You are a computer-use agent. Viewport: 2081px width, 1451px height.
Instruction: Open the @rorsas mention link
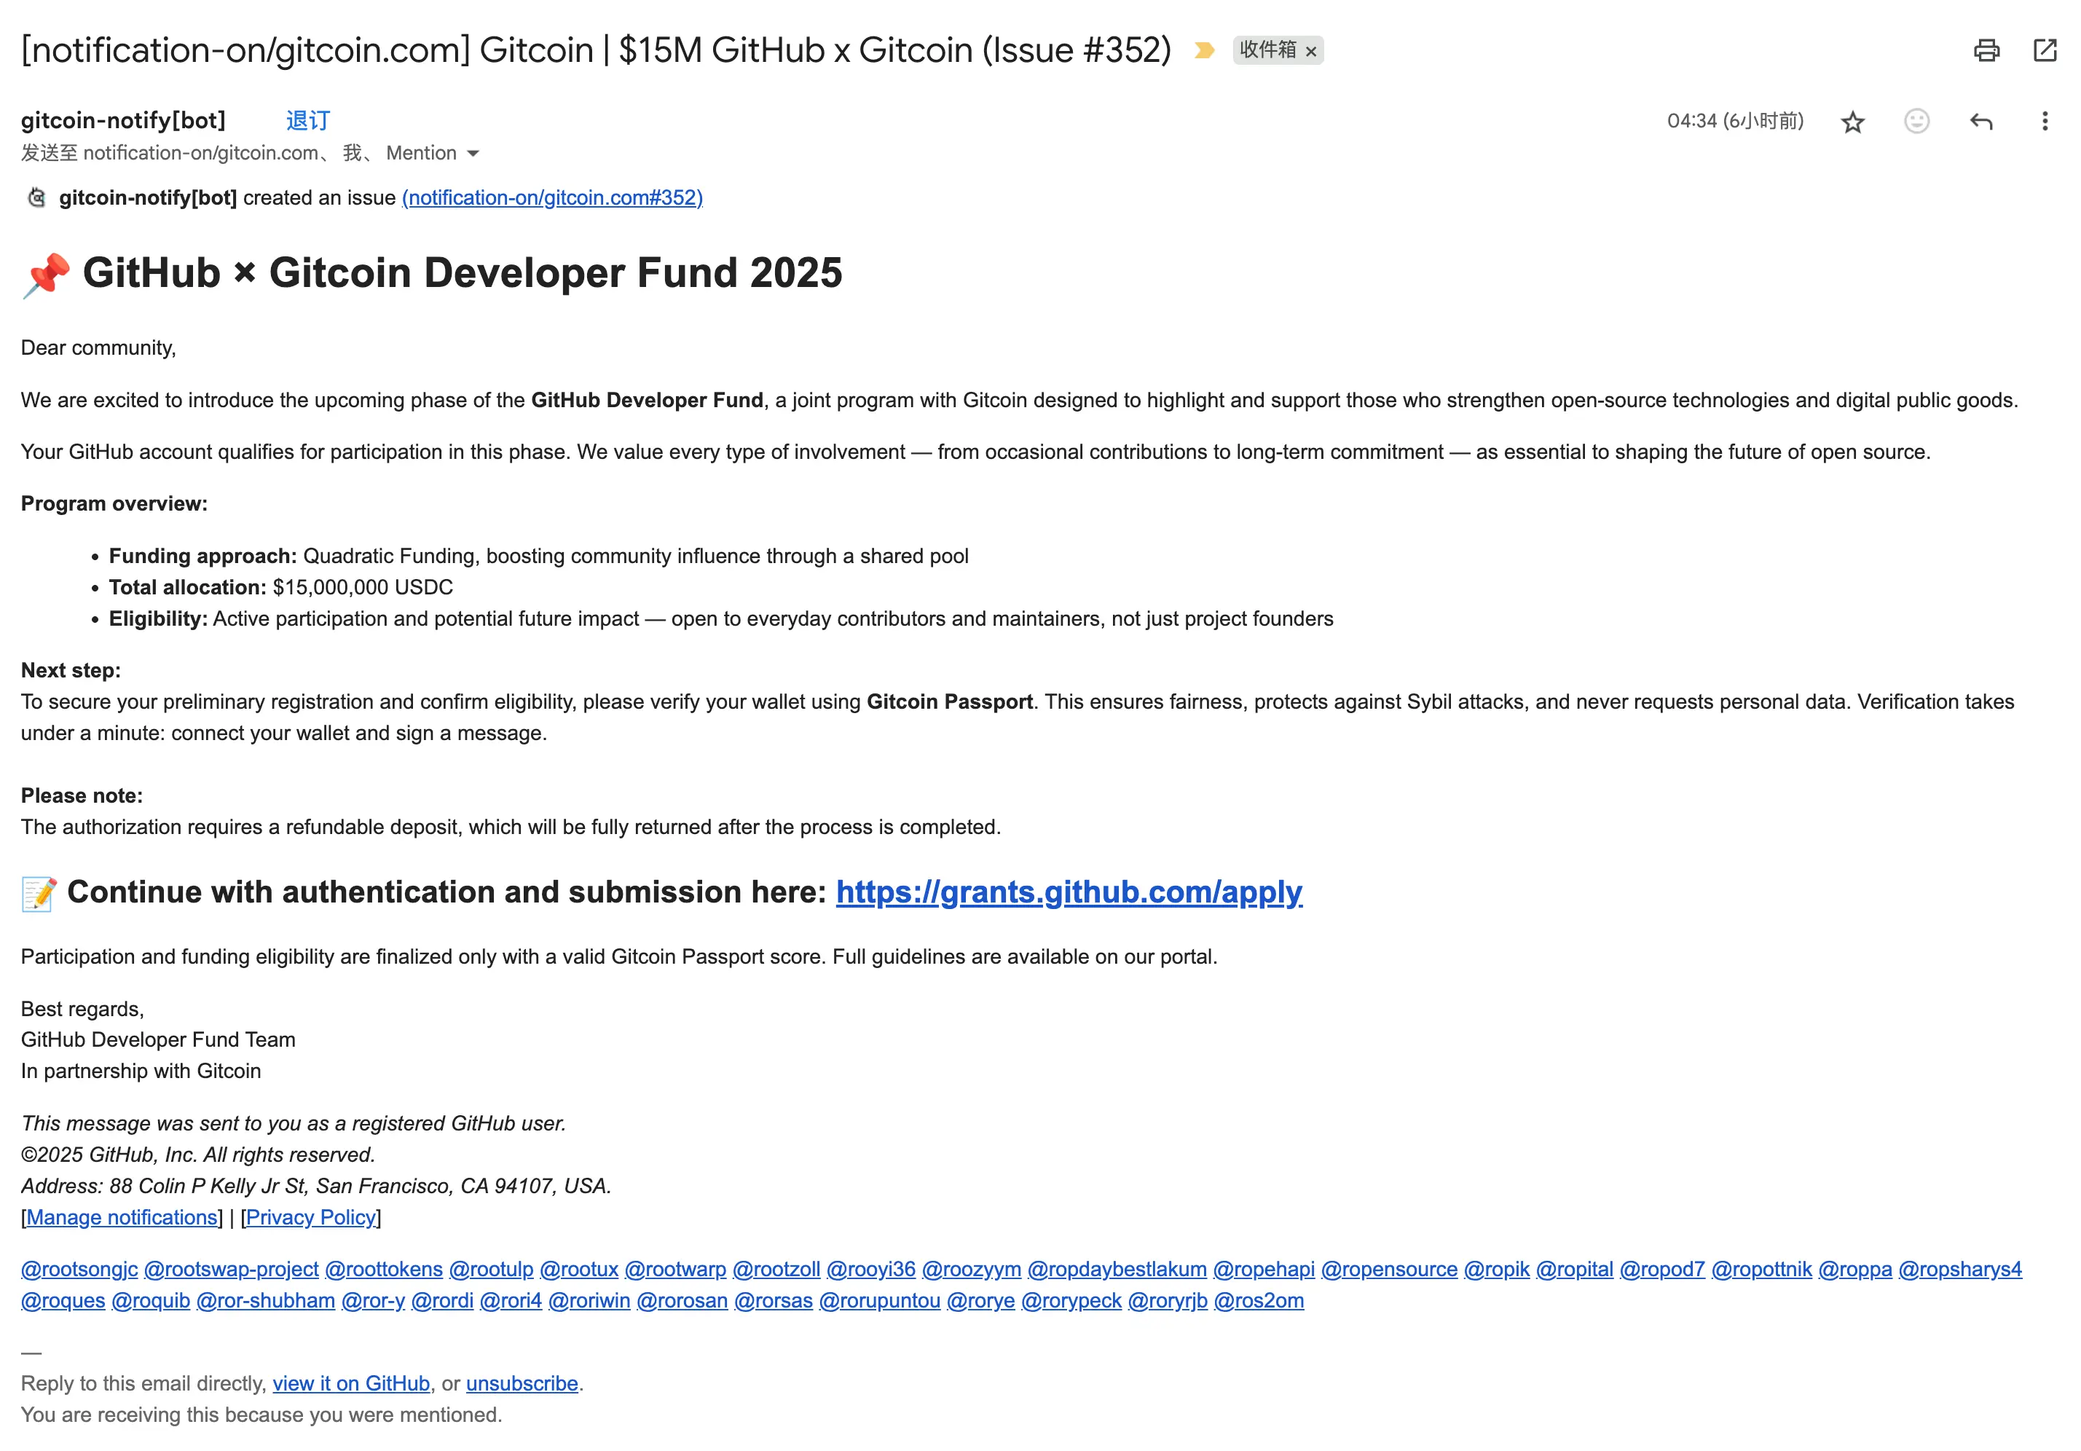coord(773,1300)
